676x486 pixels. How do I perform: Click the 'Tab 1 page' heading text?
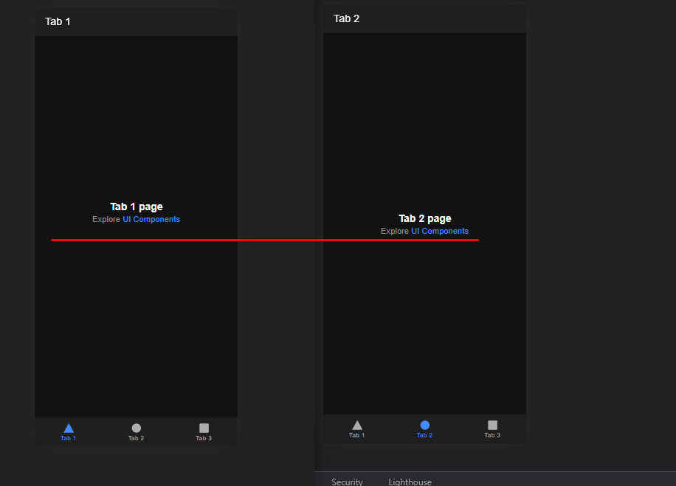137,207
